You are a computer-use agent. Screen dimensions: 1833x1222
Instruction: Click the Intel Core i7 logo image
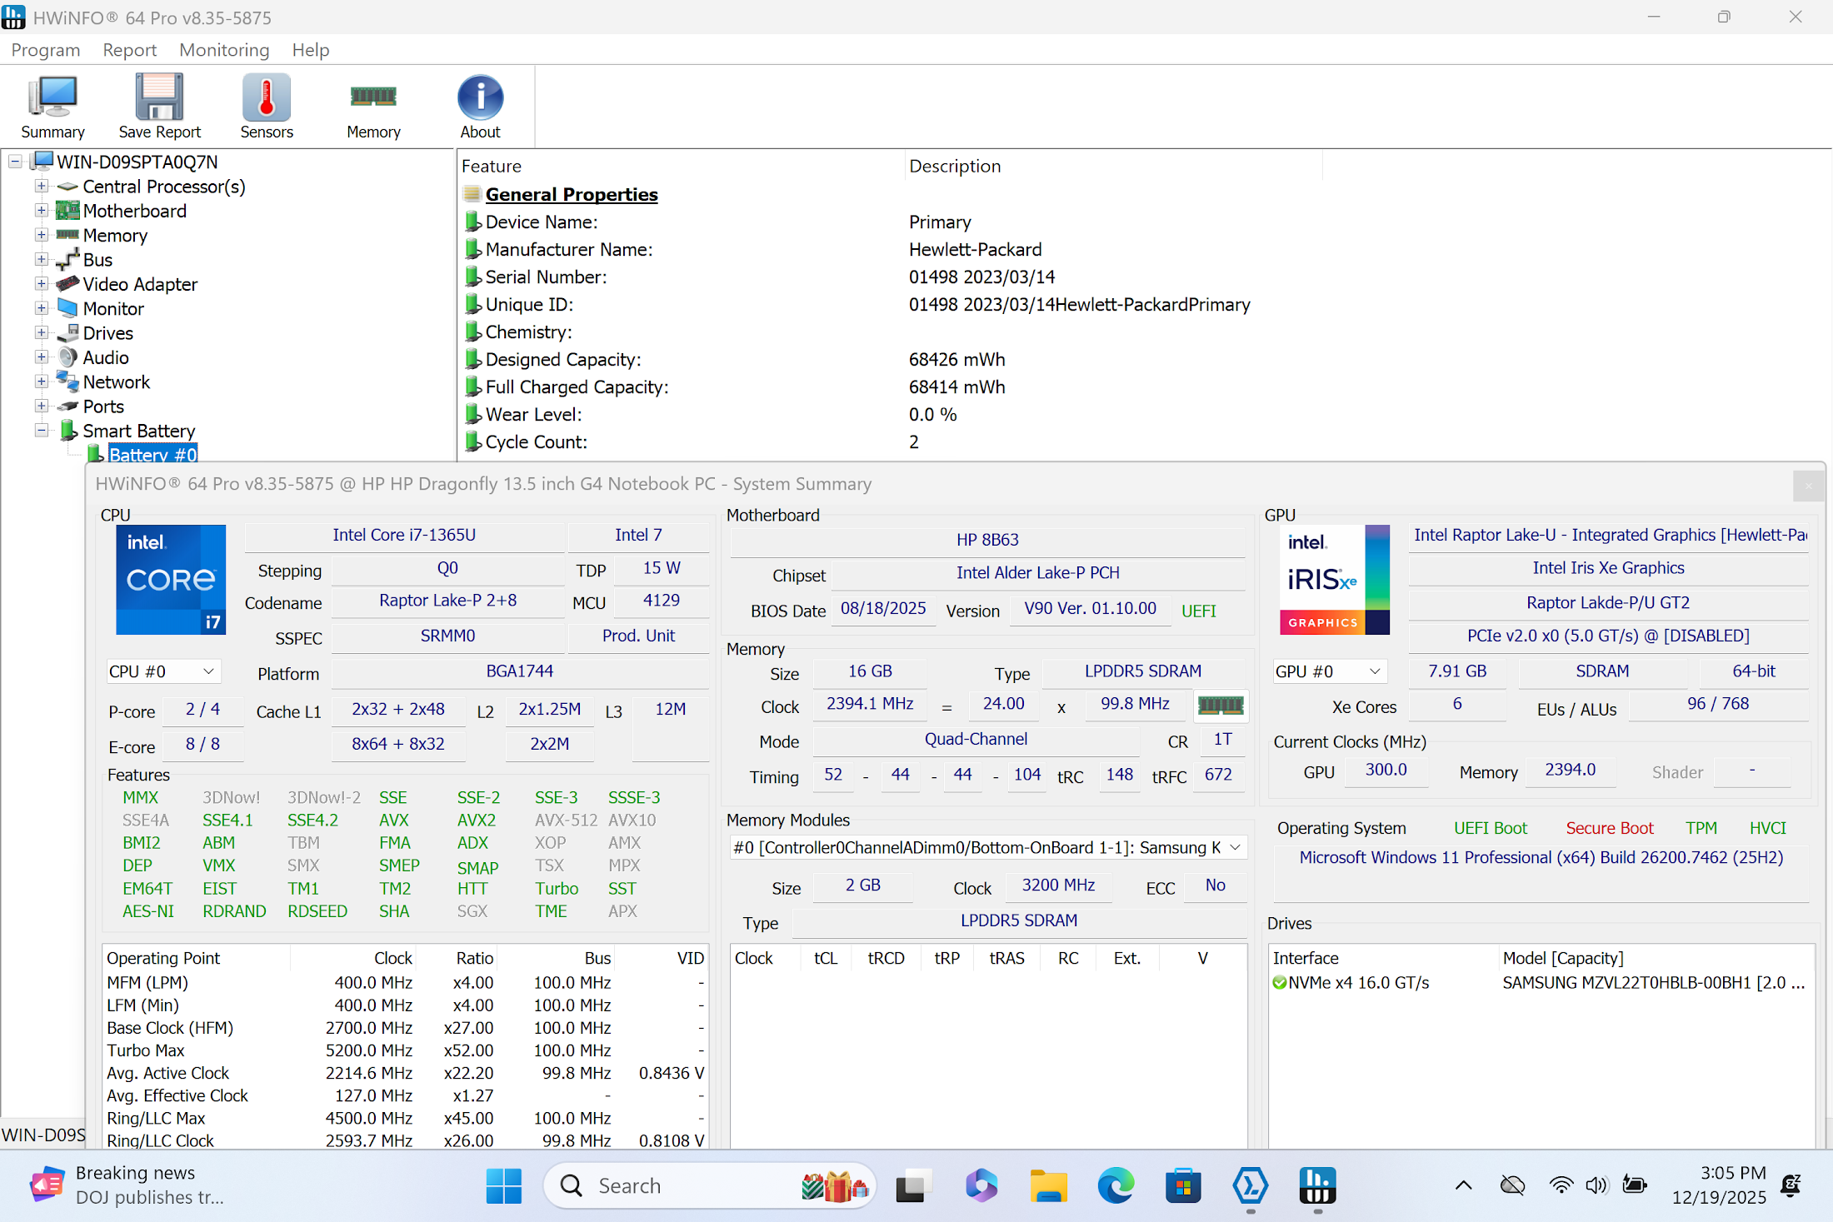pos(171,580)
